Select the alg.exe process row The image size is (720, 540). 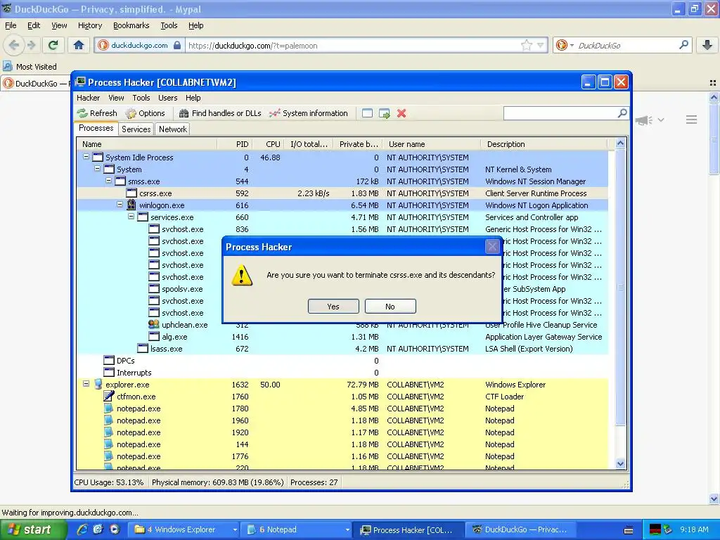[x=342, y=337]
